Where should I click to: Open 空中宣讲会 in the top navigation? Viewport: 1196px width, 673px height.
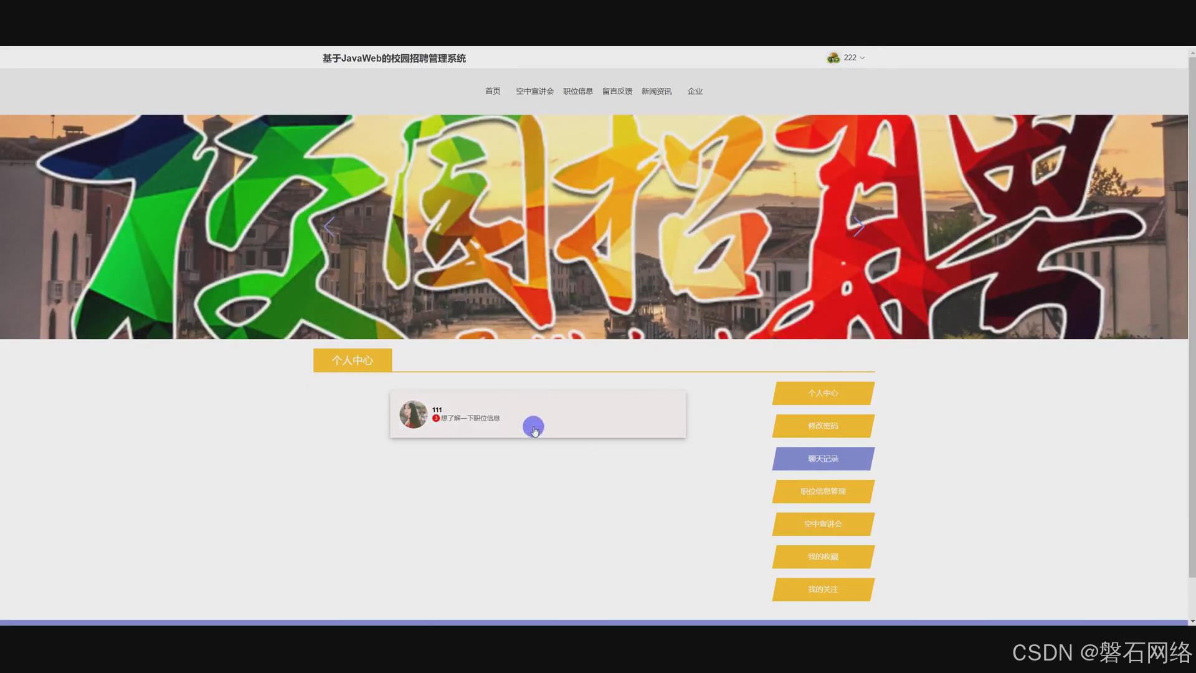coord(534,91)
